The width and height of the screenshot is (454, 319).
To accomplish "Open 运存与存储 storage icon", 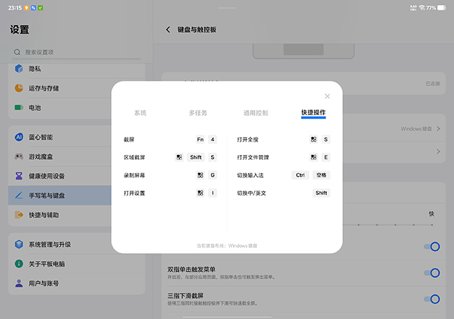I will pyautogui.click(x=19, y=89).
